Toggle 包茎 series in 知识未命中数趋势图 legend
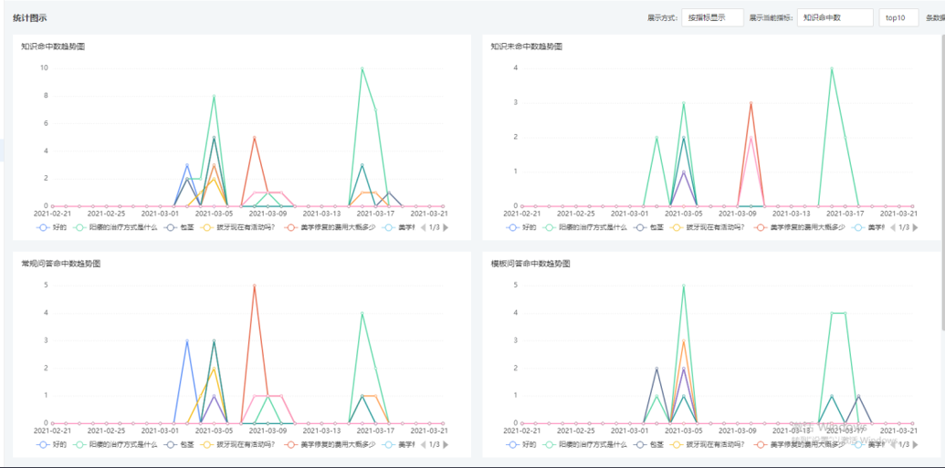Screen dimensions: 945x468 648,228
